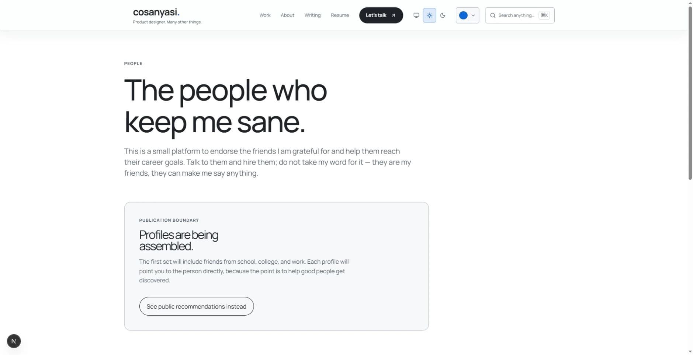Image resolution: width=693 pixels, height=355 pixels.
Task: Focus the Search anything field
Action: (x=520, y=15)
